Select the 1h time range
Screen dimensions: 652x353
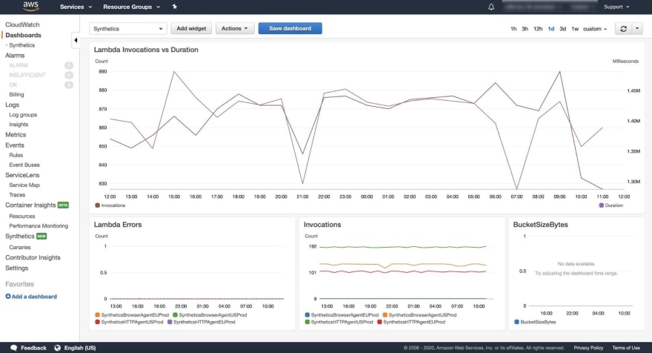[513, 29]
